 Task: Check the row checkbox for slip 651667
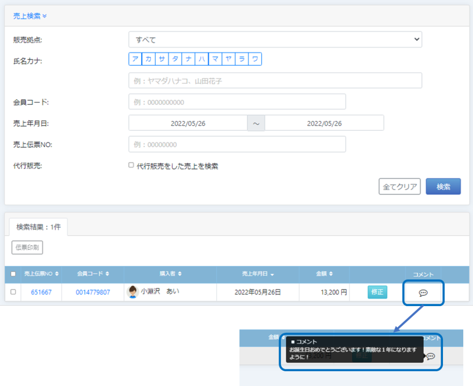click(x=13, y=292)
